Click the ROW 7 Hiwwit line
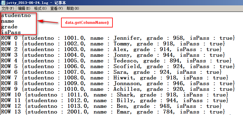This screenshot has height=115, width=243. [x=115, y=78]
